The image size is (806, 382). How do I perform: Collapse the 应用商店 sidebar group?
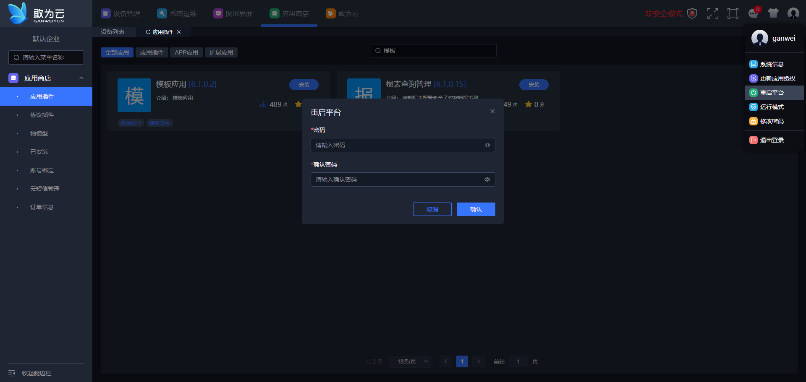[x=46, y=78]
